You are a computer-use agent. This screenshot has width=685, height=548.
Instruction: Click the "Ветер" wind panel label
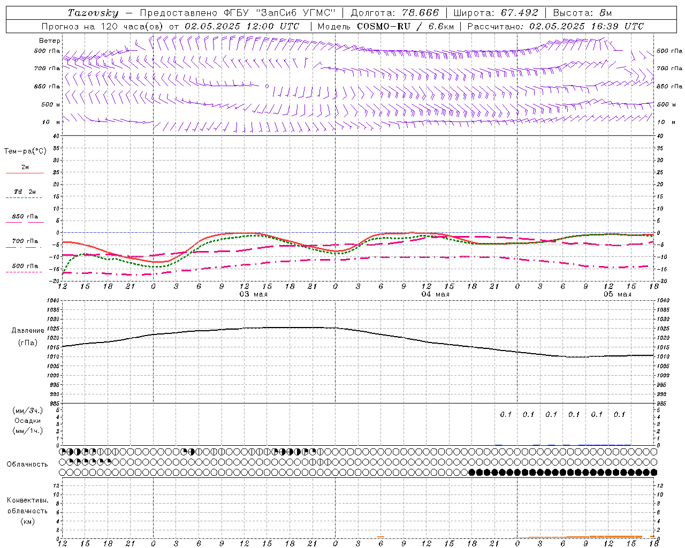pos(50,41)
